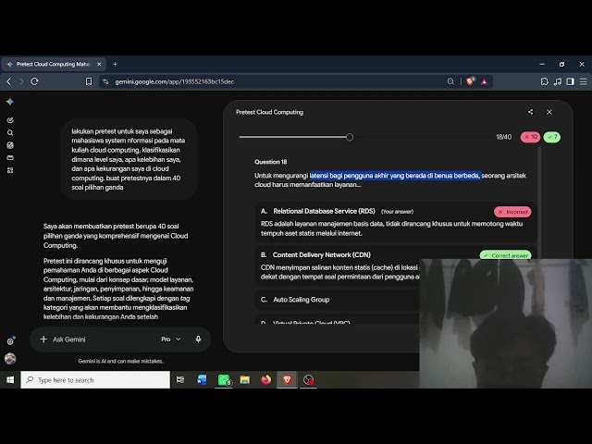Open the user profile avatar
The image size is (592, 444).
coord(10,359)
